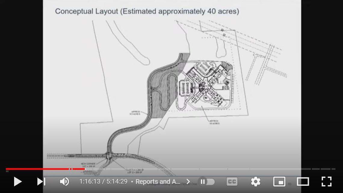The width and height of the screenshot is (343, 193).
Task: Click the 5:14:29 total duration text
Action: (116, 182)
